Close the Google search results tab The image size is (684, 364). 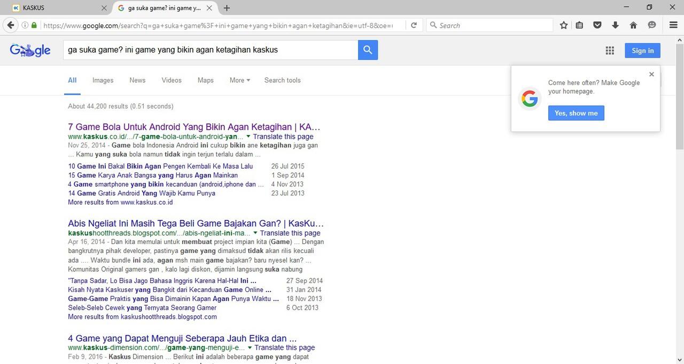point(209,8)
